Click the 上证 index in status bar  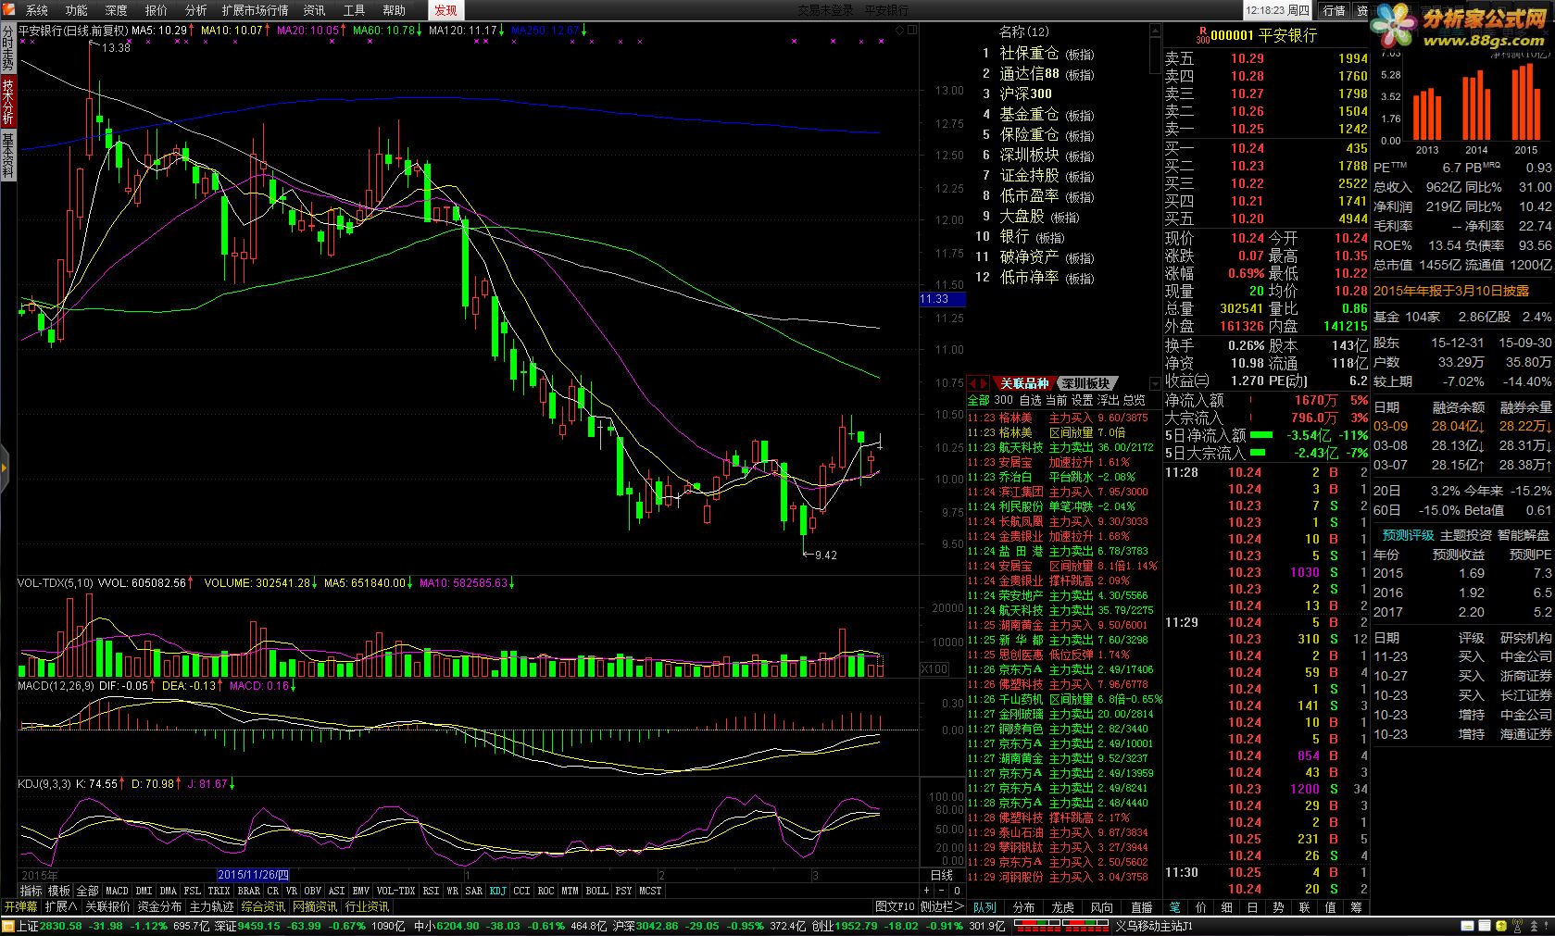tap(28, 926)
